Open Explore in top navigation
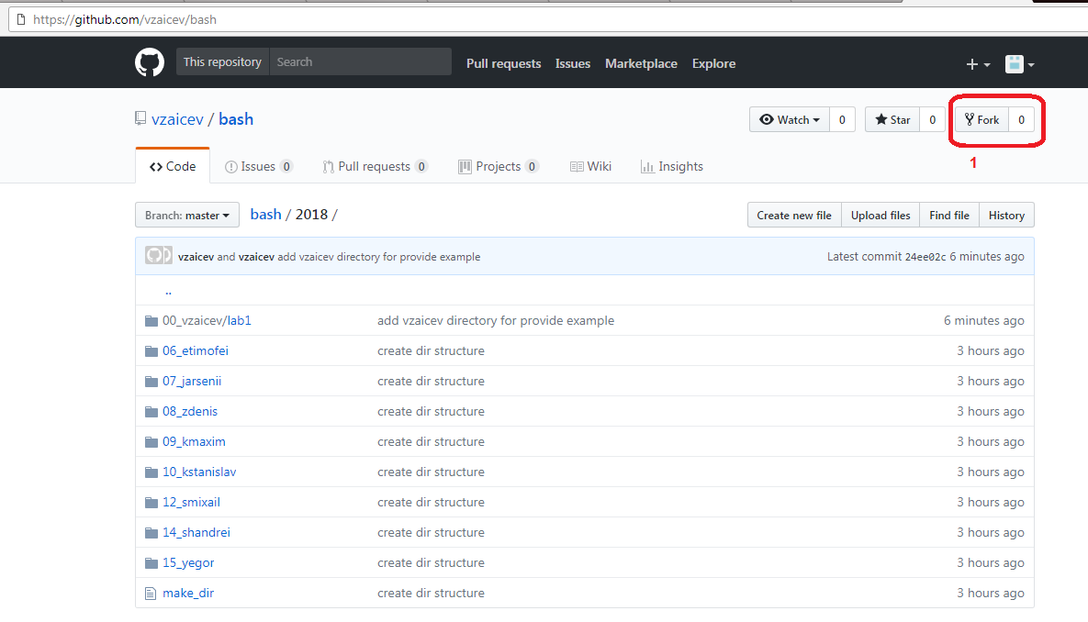 pos(713,63)
